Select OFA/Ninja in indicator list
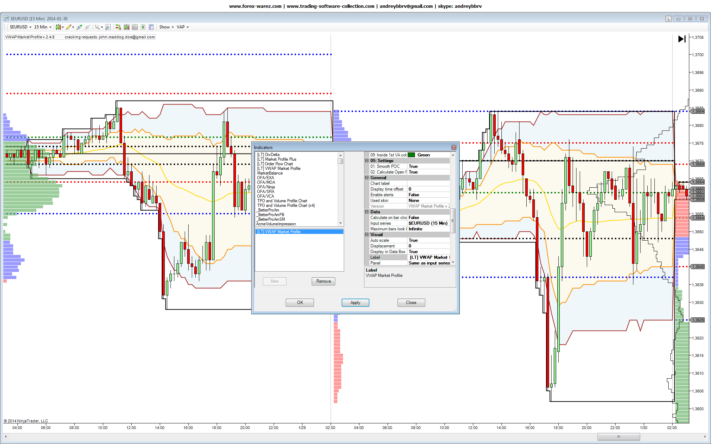 click(266, 187)
